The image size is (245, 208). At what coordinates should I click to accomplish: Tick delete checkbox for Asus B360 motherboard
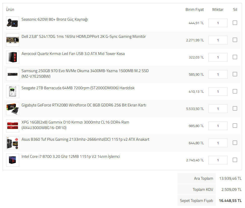coord(235,143)
